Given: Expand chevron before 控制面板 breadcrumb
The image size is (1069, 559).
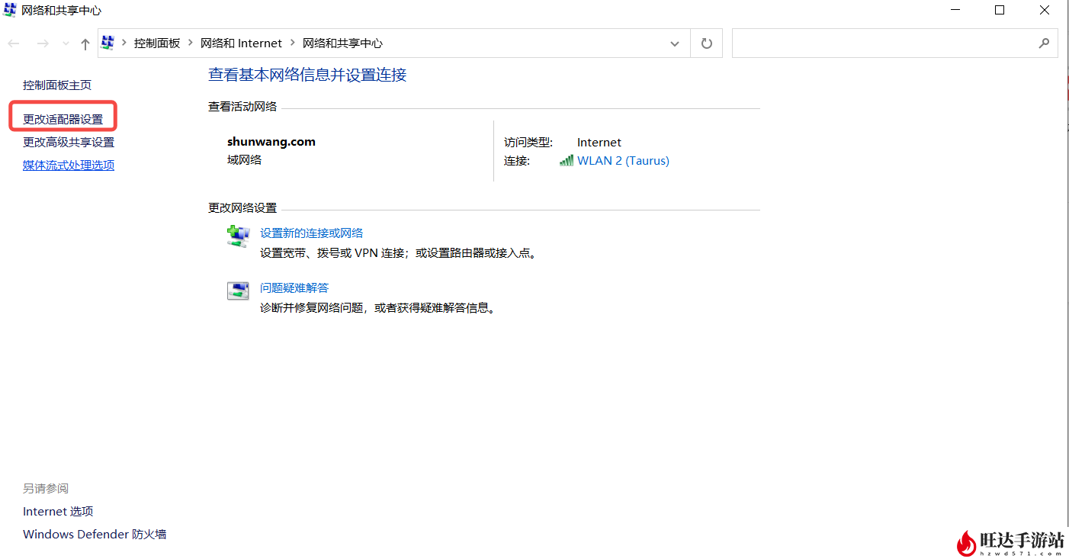Looking at the screenshot, I should (x=124, y=43).
